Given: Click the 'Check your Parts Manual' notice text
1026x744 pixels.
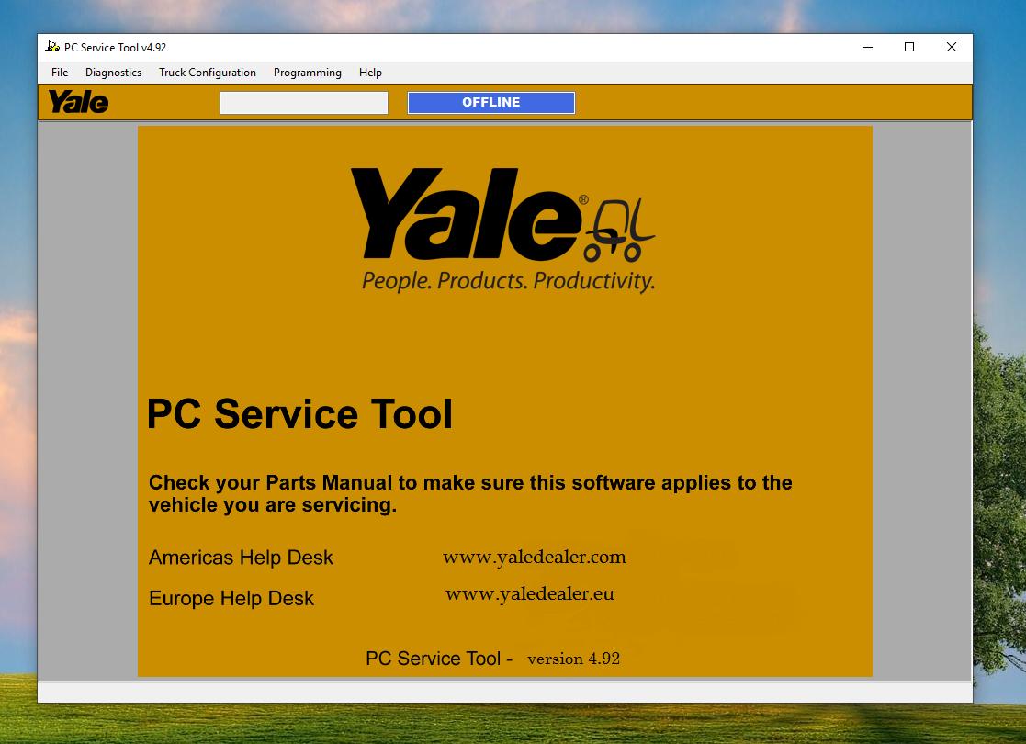Looking at the screenshot, I should [470, 493].
